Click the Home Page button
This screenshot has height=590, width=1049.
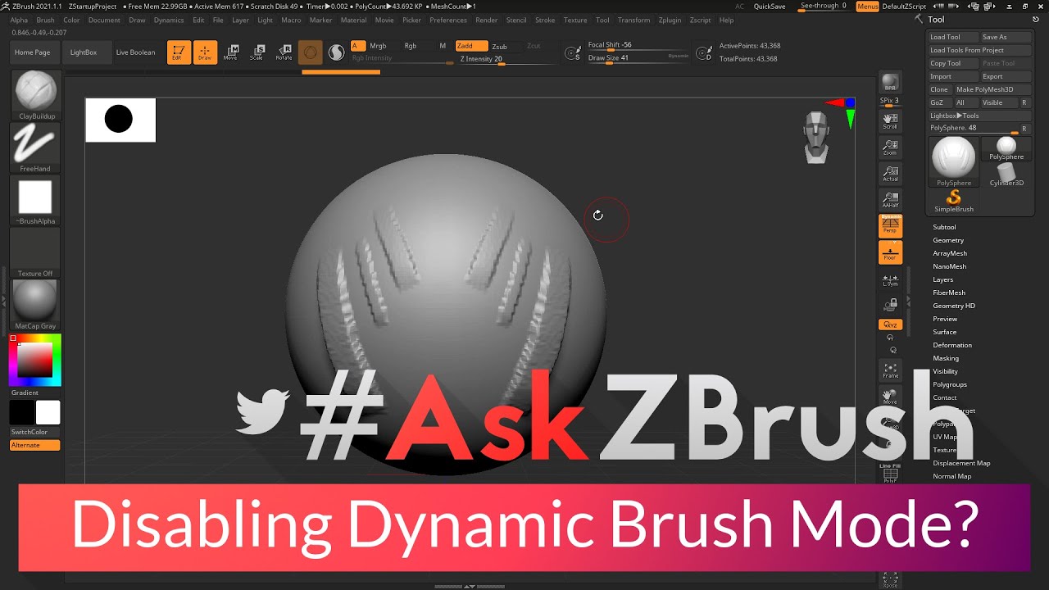tap(32, 52)
